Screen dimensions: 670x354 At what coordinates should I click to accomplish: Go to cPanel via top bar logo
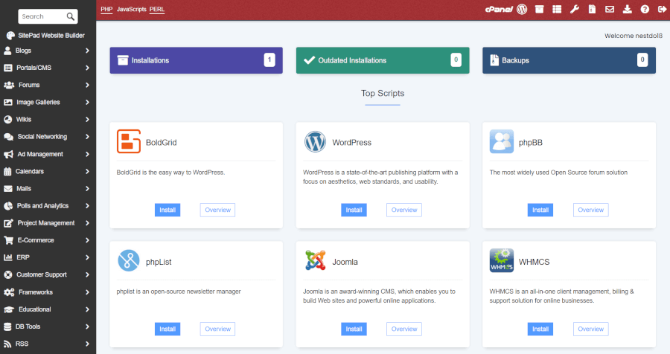tap(499, 9)
